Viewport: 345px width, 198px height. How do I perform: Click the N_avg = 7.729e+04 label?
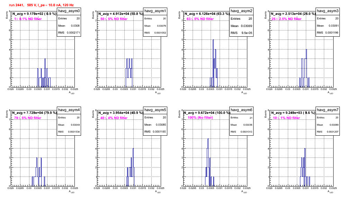click(x=34, y=113)
